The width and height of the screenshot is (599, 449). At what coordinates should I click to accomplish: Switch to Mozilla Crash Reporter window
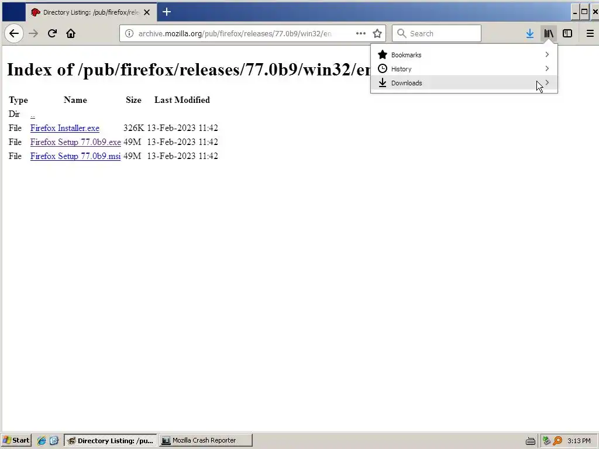(206, 440)
